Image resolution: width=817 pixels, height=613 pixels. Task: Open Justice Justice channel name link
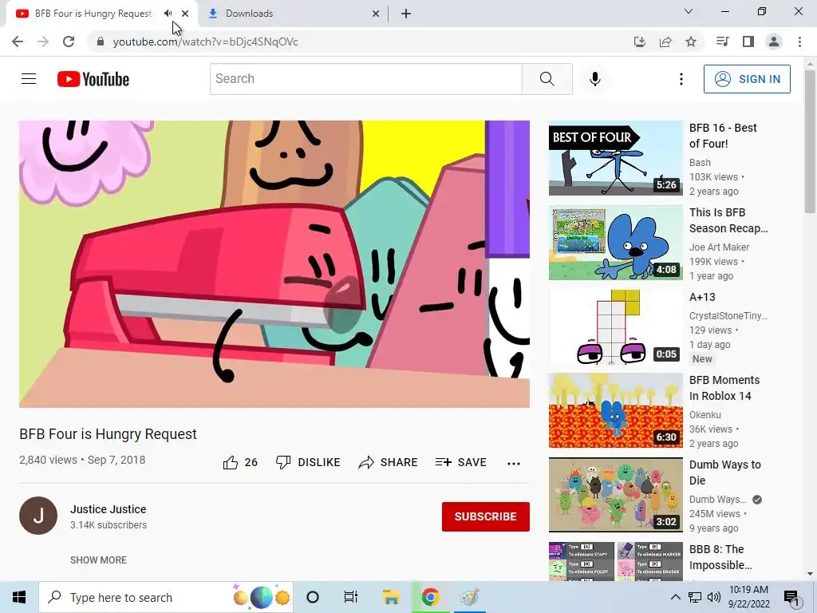point(109,509)
